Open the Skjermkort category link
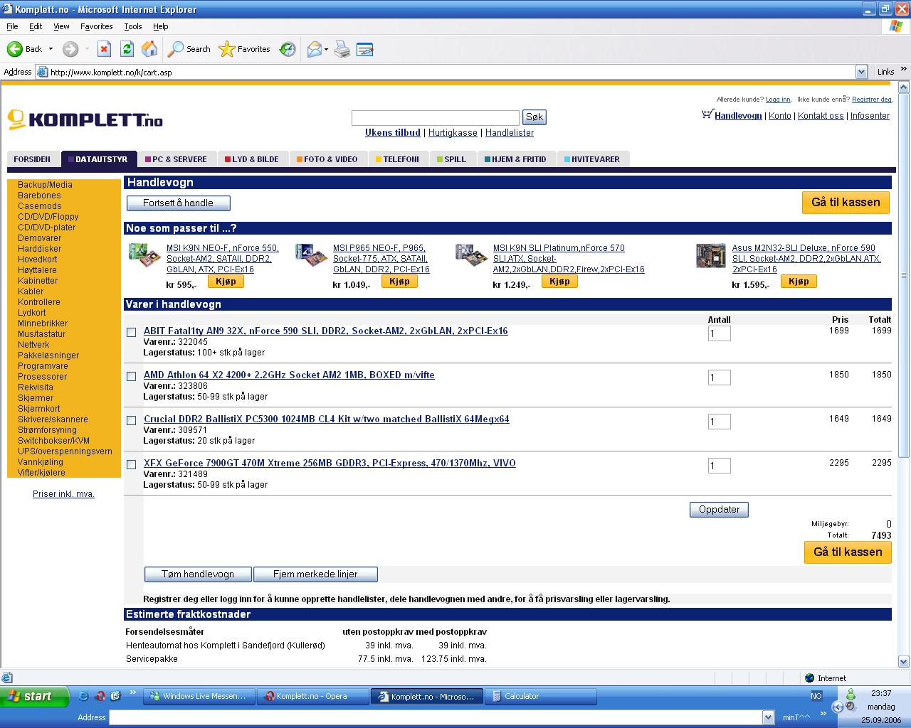 tap(39, 409)
